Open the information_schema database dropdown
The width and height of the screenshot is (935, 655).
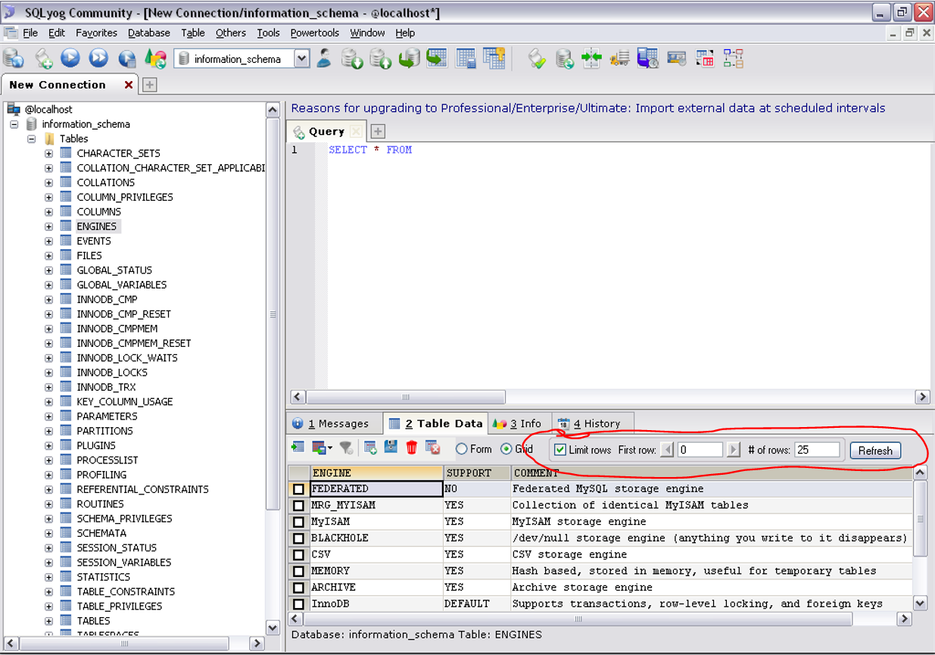[302, 59]
